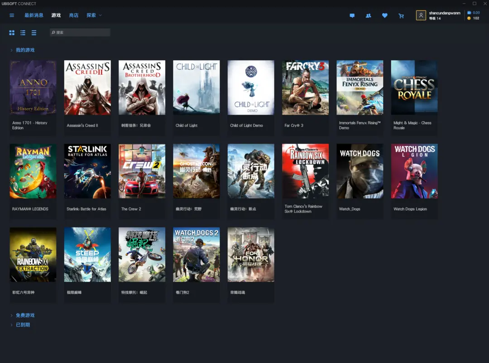This screenshot has height=363, width=489.
Task: Click 'Starlink: Battle for Atlas' title text
Action: pos(86,209)
